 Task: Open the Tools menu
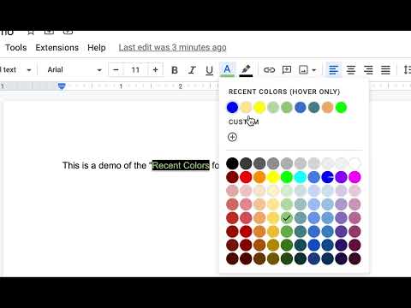[16, 48]
